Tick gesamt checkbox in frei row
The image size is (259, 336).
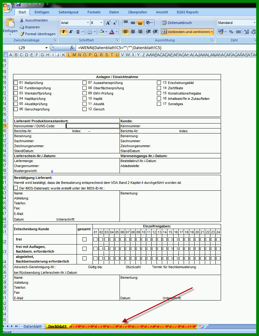click(84, 239)
